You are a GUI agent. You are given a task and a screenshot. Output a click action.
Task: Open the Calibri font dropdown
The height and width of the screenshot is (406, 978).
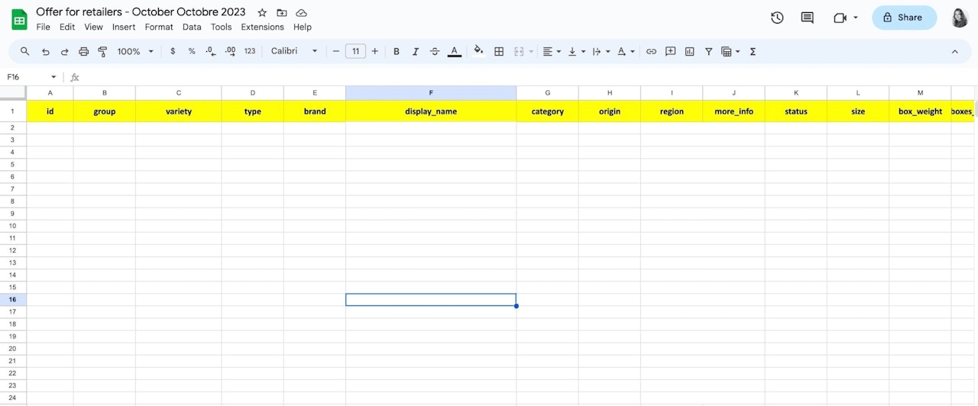tap(295, 51)
